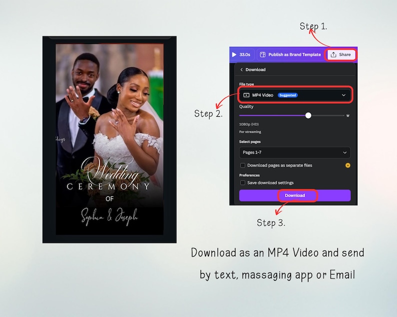397x317 pixels.
Task: Click the purple Download button
Action: tap(295, 195)
